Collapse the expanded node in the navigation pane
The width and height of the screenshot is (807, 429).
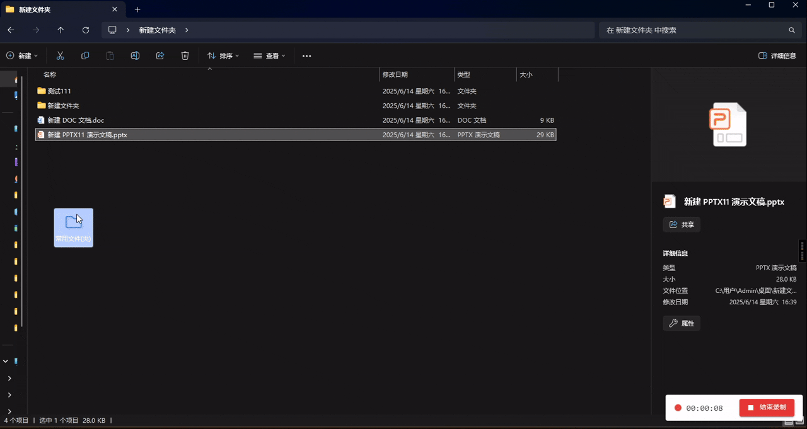point(6,361)
